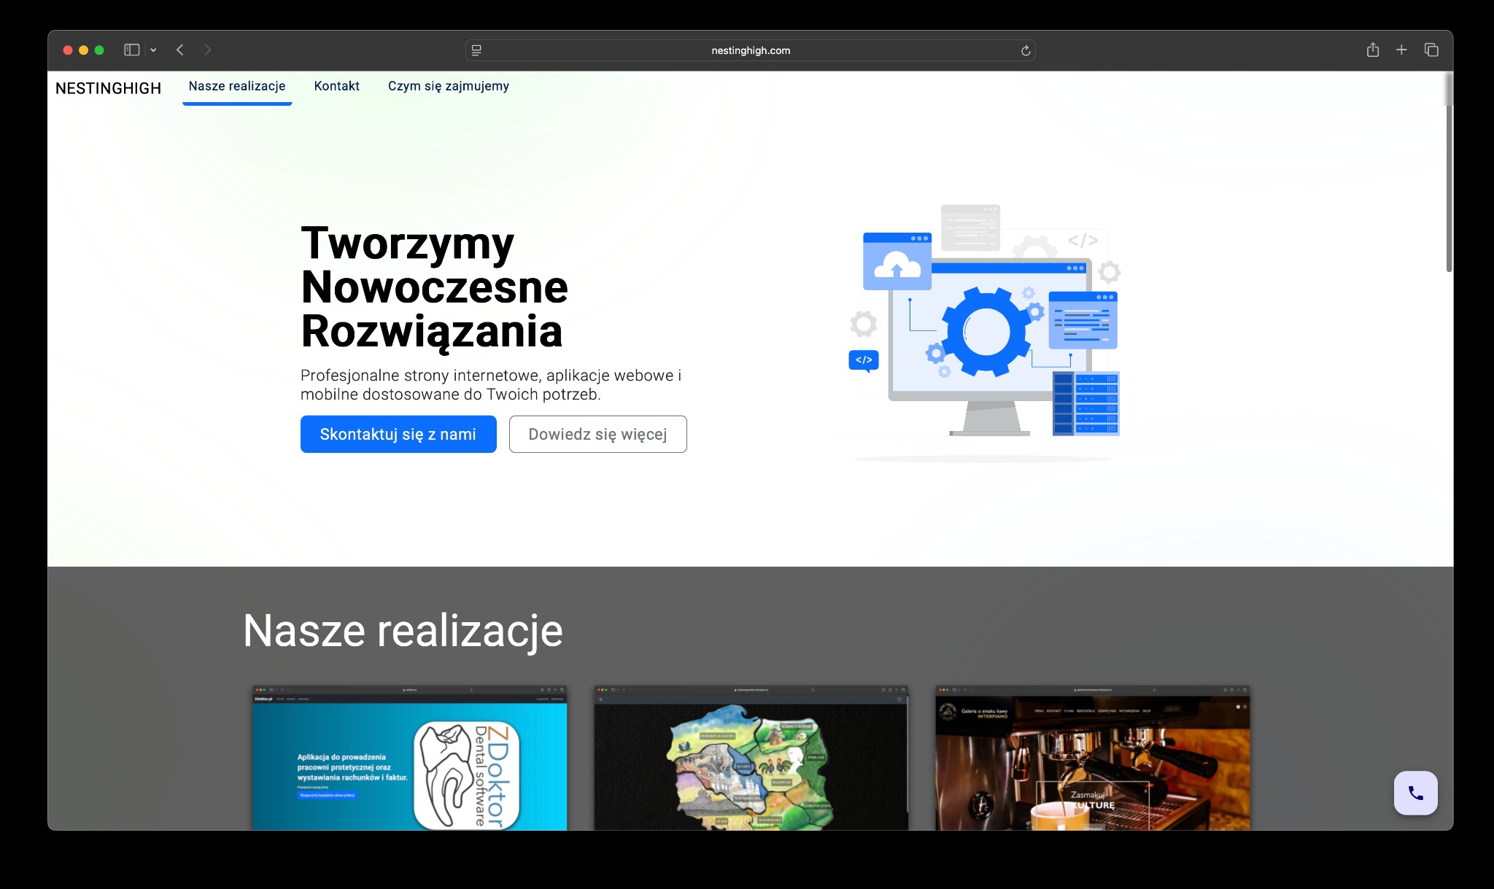Click the Skontaktuj się z nami button

coord(398,434)
